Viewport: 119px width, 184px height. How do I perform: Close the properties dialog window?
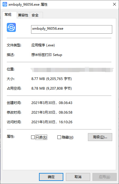[114, 4]
